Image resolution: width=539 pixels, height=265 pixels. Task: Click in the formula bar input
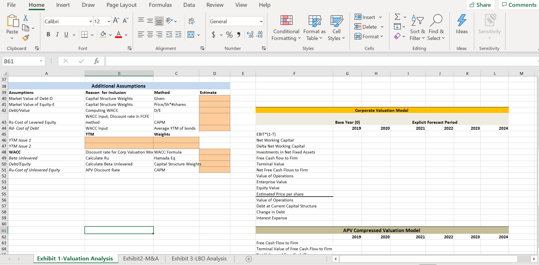[x=322, y=61]
